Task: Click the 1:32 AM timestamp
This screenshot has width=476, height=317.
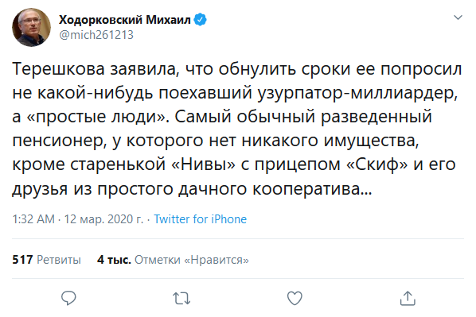Action: click(33, 219)
